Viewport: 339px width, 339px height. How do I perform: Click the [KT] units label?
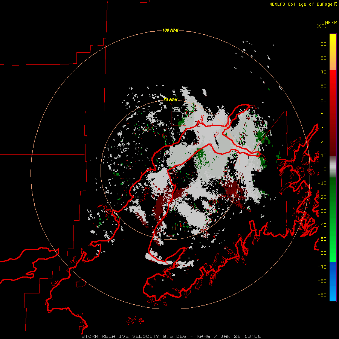pos(322,26)
